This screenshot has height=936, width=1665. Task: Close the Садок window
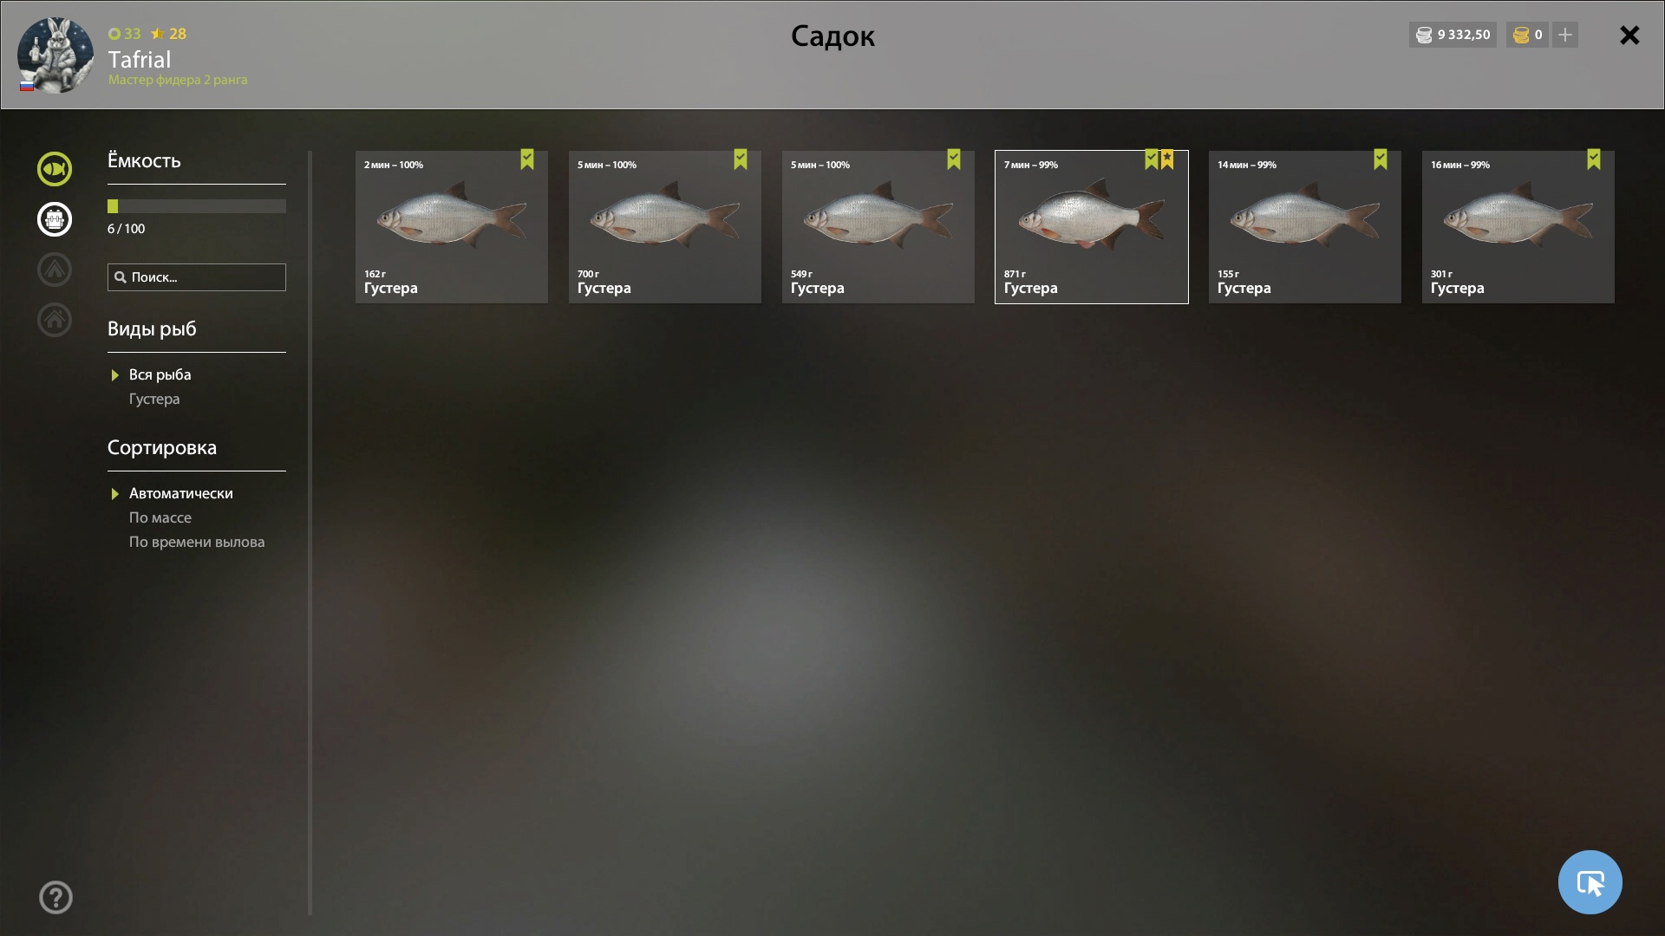pyautogui.click(x=1629, y=35)
